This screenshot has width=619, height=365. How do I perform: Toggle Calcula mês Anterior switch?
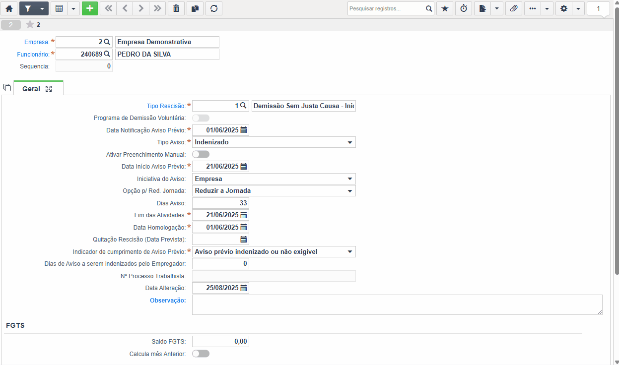(201, 354)
